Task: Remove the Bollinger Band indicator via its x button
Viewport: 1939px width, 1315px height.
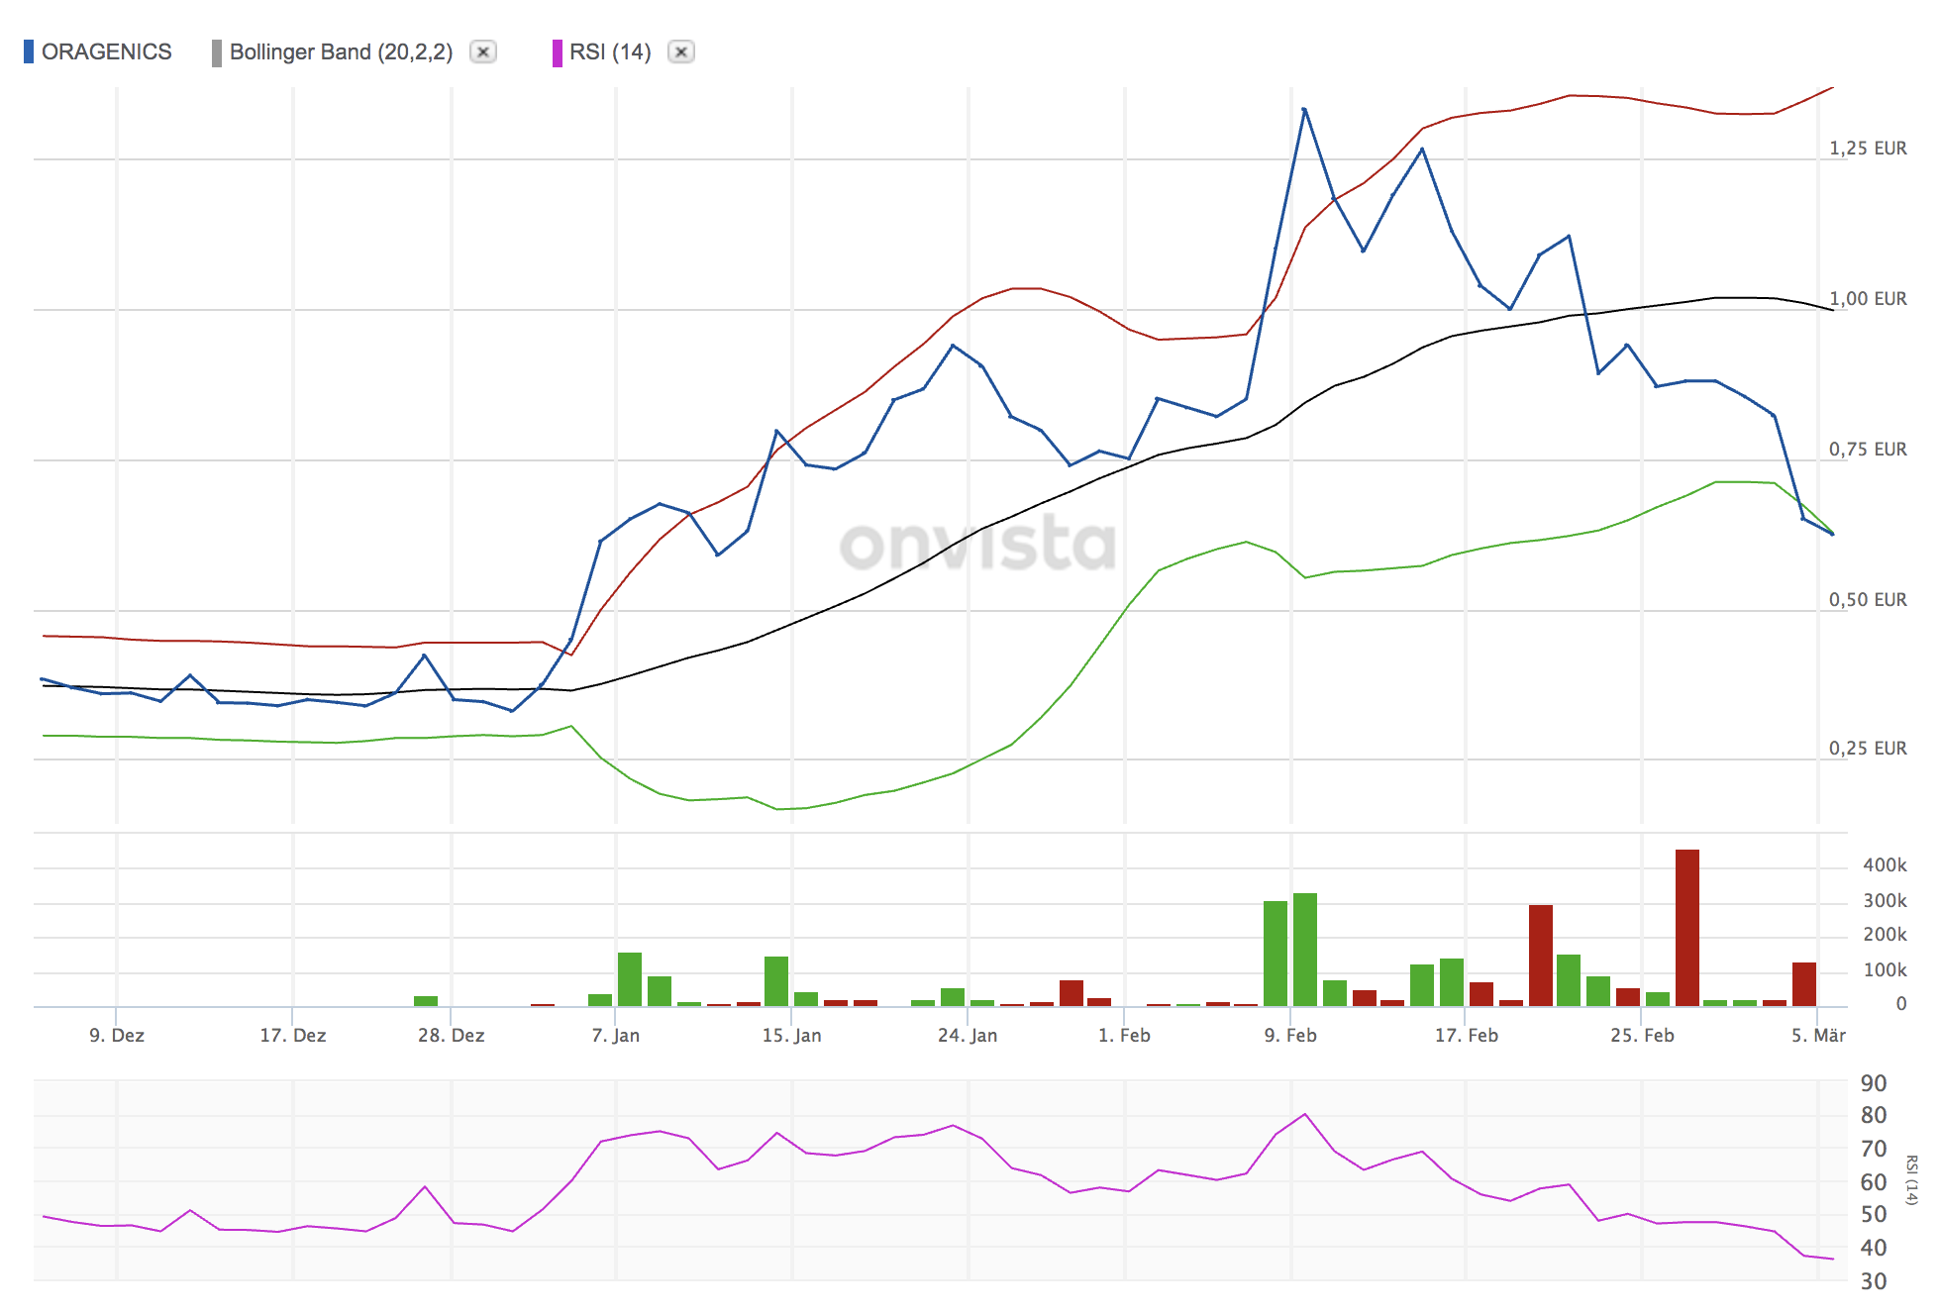Action: 482,51
